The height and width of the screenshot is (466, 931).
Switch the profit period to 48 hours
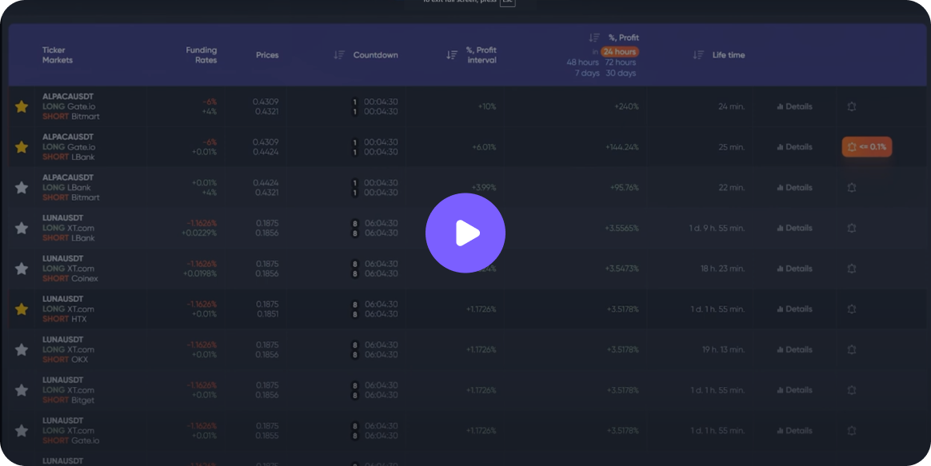pyautogui.click(x=582, y=62)
